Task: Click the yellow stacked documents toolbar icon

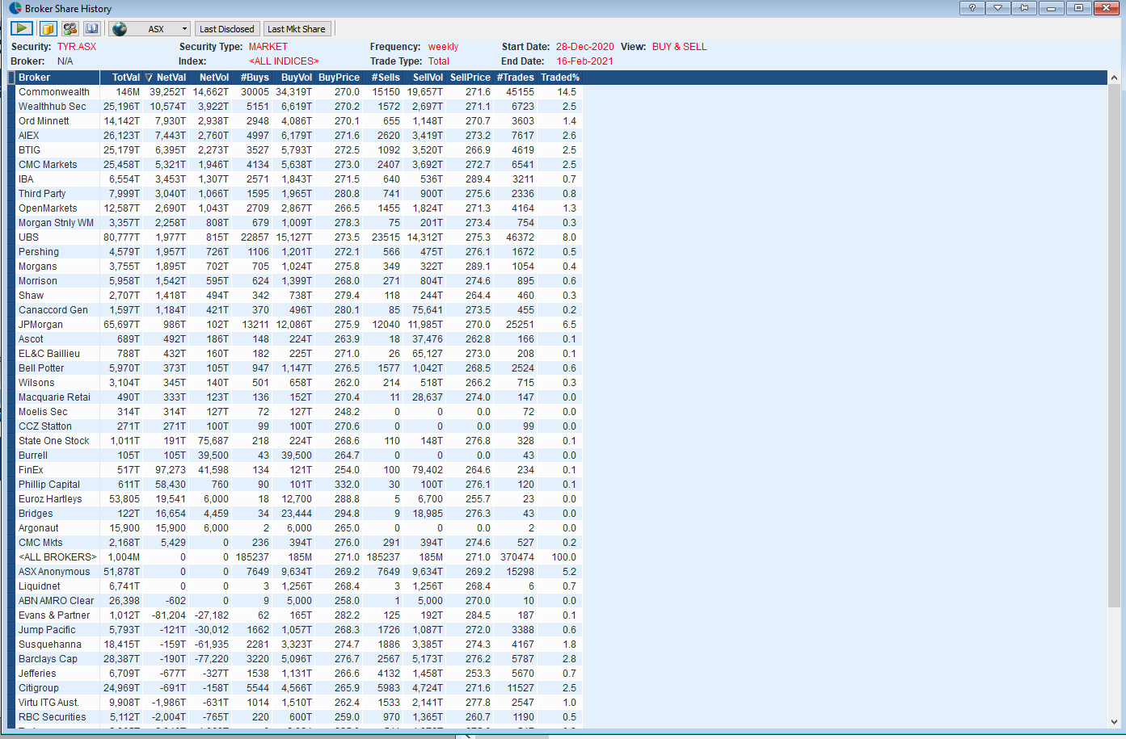Action: click(48, 28)
